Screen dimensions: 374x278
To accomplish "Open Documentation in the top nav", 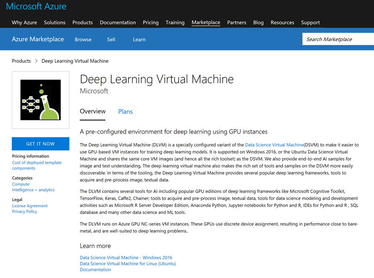I will (118, 22).
